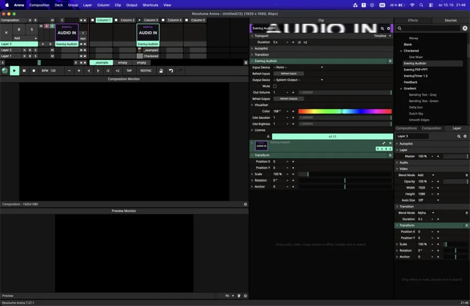This screenshot has width=470, height=306.
Task: Open the Output Device dropdown
Action: (298, 80)
